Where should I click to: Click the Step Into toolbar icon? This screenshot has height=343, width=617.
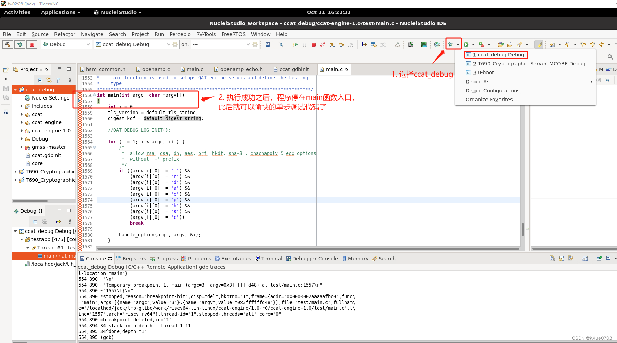tap(332, 44)
